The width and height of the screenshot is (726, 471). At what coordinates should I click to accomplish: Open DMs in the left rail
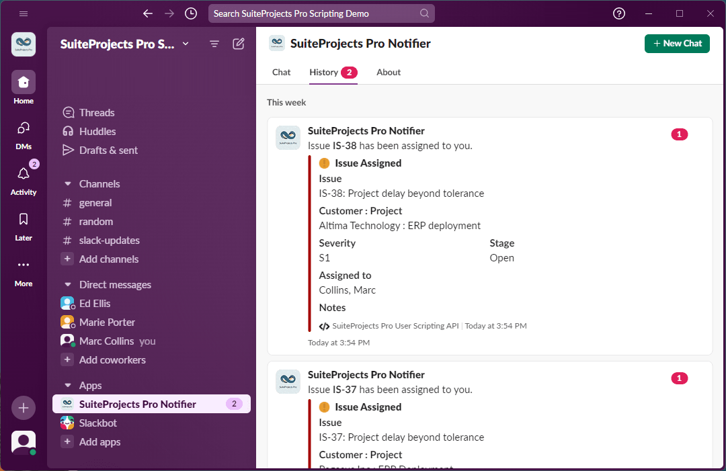[24, 136]
